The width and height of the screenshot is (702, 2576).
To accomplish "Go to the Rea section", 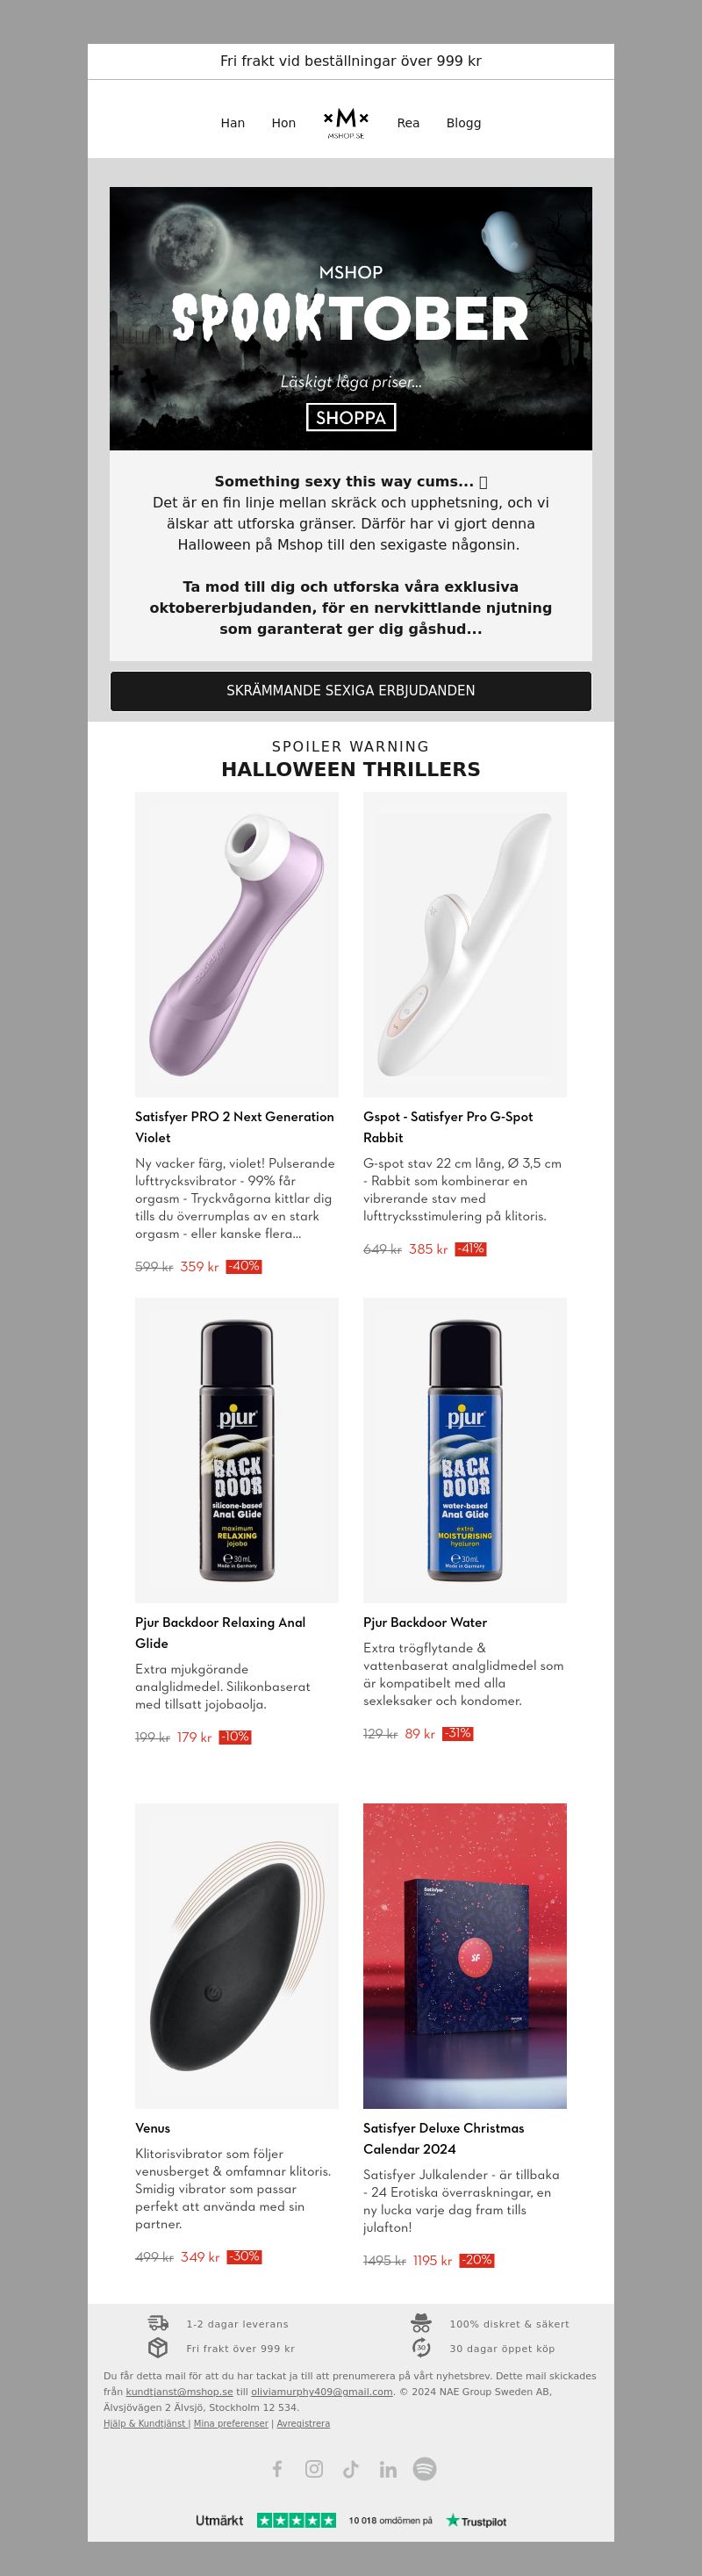I will pyautogui.click(x=408, y=123).
